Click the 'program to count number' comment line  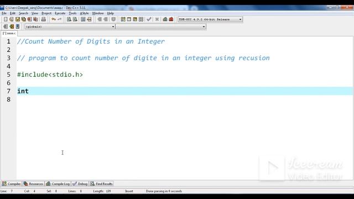point(143,58)
